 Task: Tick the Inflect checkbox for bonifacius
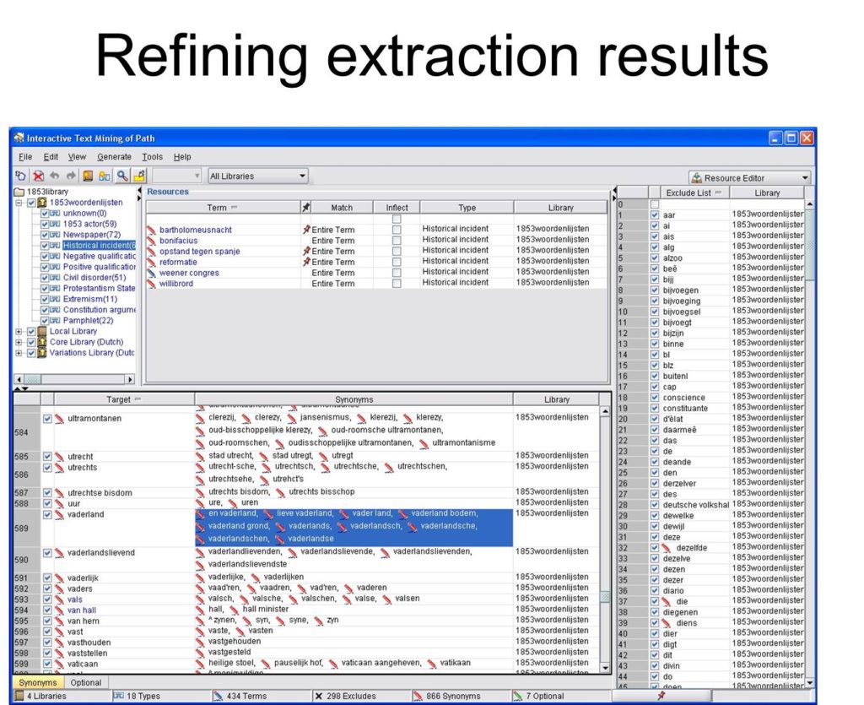(397, 241)
